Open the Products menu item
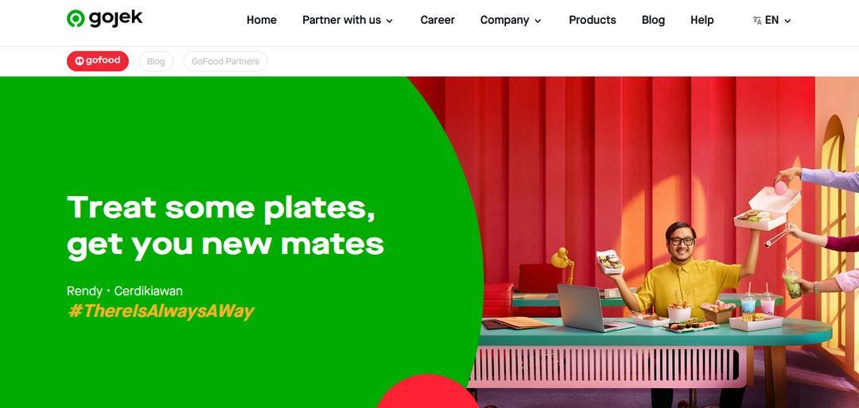 coord(593,20)
